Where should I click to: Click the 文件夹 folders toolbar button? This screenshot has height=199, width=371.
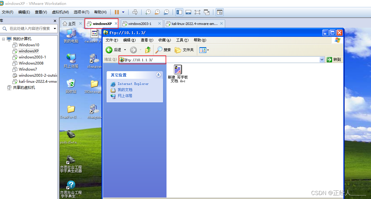[x=184, y=50]
